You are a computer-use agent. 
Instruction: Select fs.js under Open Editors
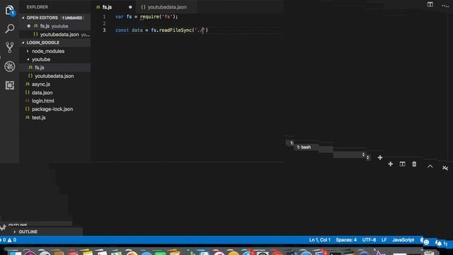55,26
